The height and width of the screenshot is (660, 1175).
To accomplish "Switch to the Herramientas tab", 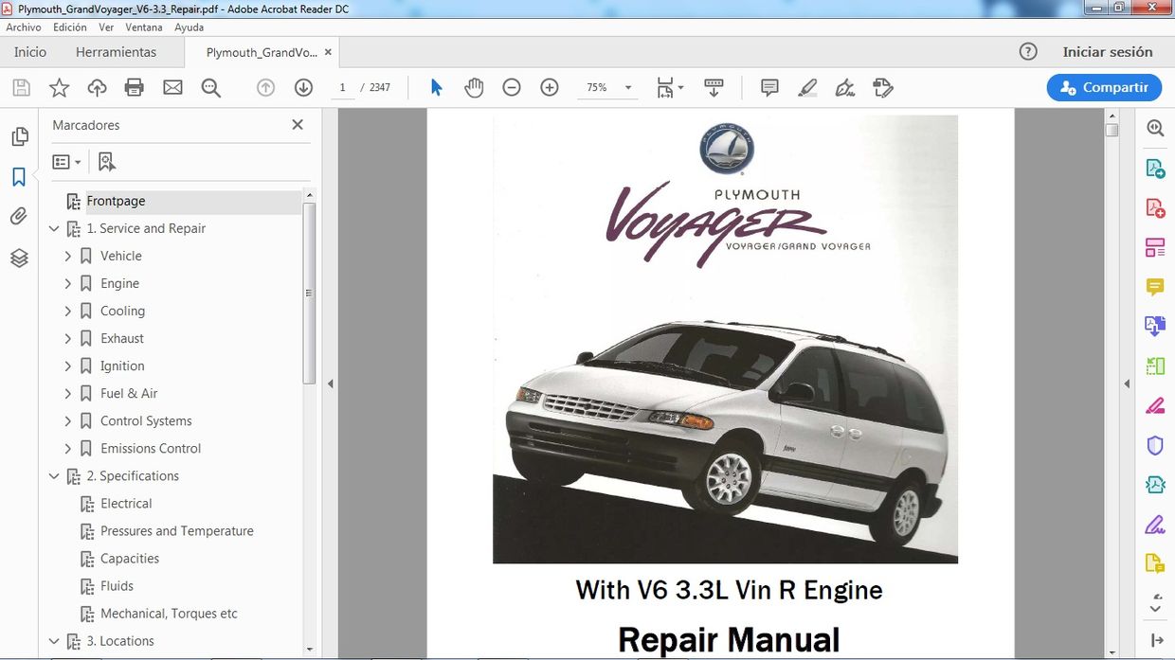I will coord(117,52).
